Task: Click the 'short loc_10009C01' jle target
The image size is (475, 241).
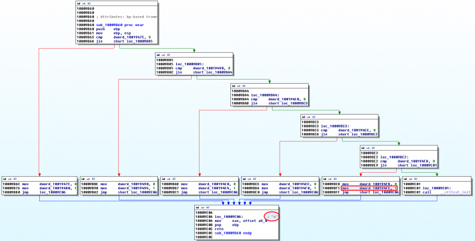Action: [418, 164]
